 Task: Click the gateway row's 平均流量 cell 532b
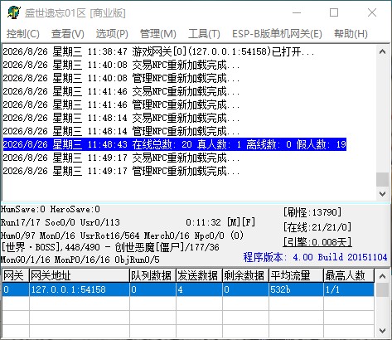pyautogui.click(x=296, y=289)
